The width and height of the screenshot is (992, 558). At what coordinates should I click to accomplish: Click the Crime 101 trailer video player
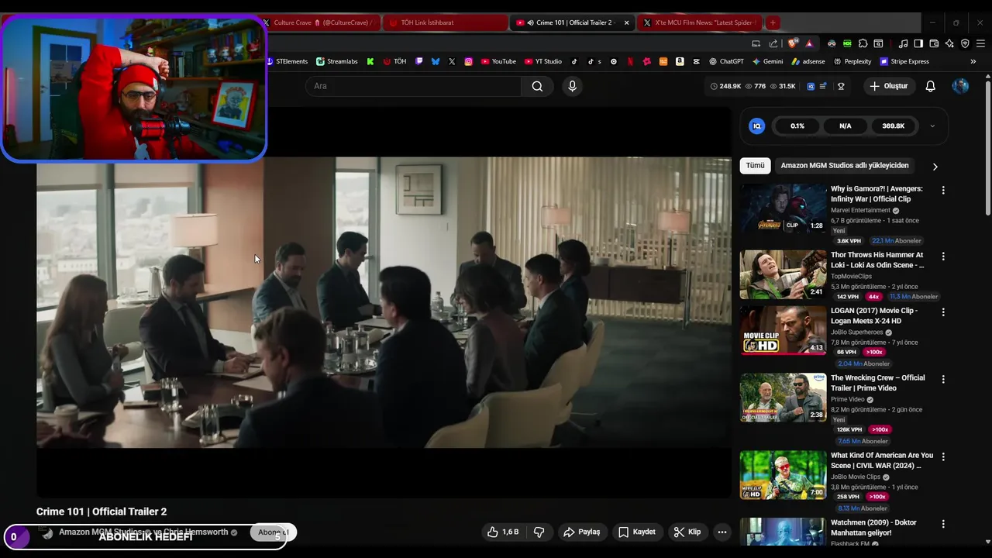coord(384,302)
